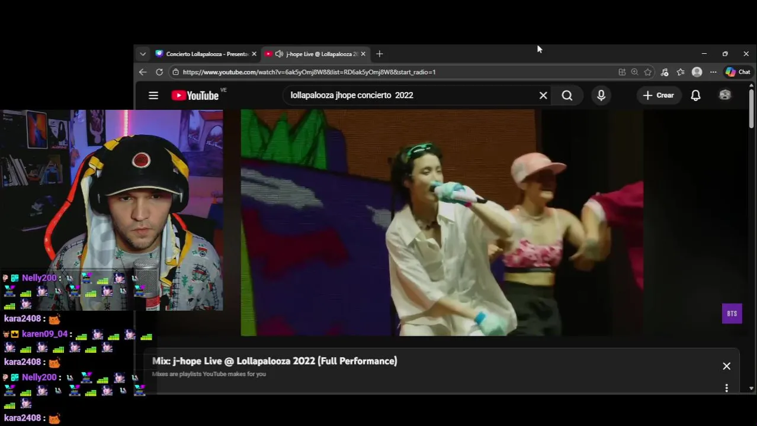This screenshot has width=757, height=426.
Task: Open the YouTube account avatar menu
Action: click(725, 95)
